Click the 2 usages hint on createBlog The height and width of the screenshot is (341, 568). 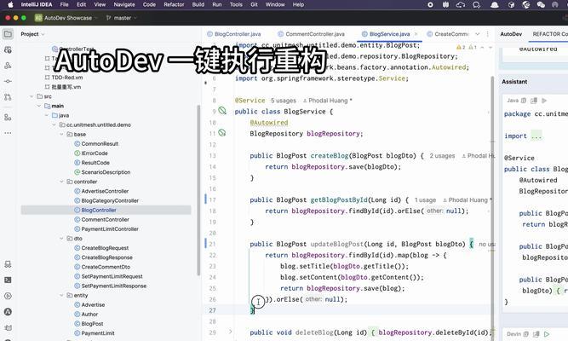tap(442, 156)
